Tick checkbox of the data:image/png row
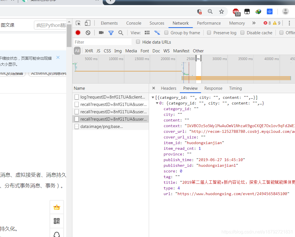Image resolution: width=295 pixels, height=237 pixels. pyautogui.click(x=77, y=126)
